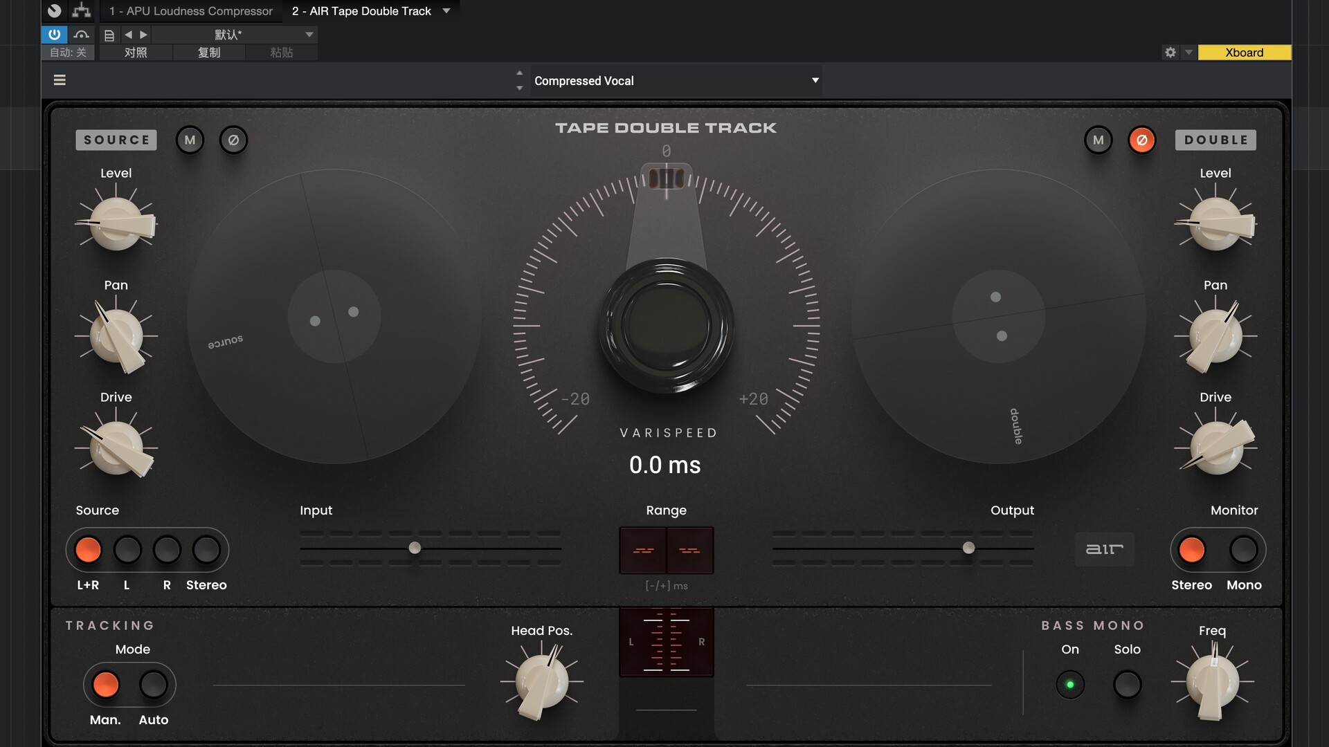
Task: Invert Source phase with the Ø button
Action: pyautogui.click(x=233, y=140)
